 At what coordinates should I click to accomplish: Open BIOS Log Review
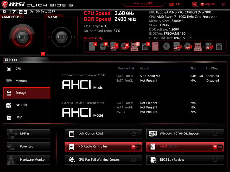[x=185, y=160]
